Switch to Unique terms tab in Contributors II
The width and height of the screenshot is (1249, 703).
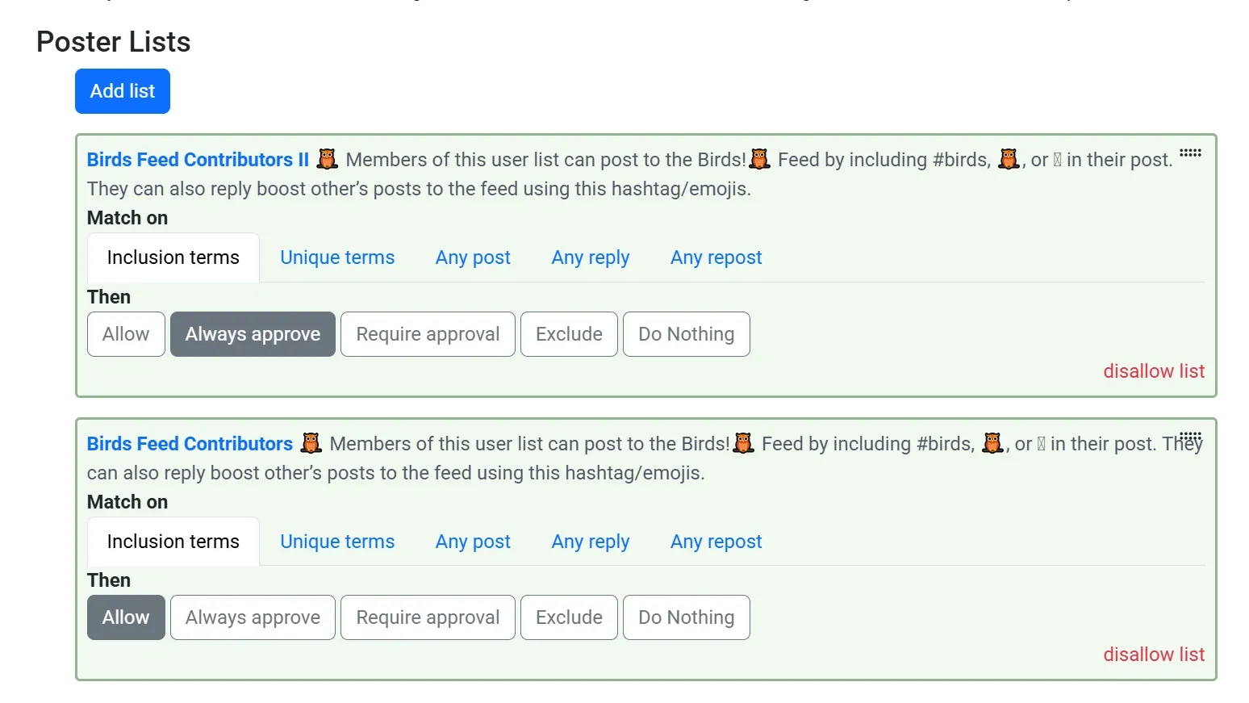click(x=337, y=257)
